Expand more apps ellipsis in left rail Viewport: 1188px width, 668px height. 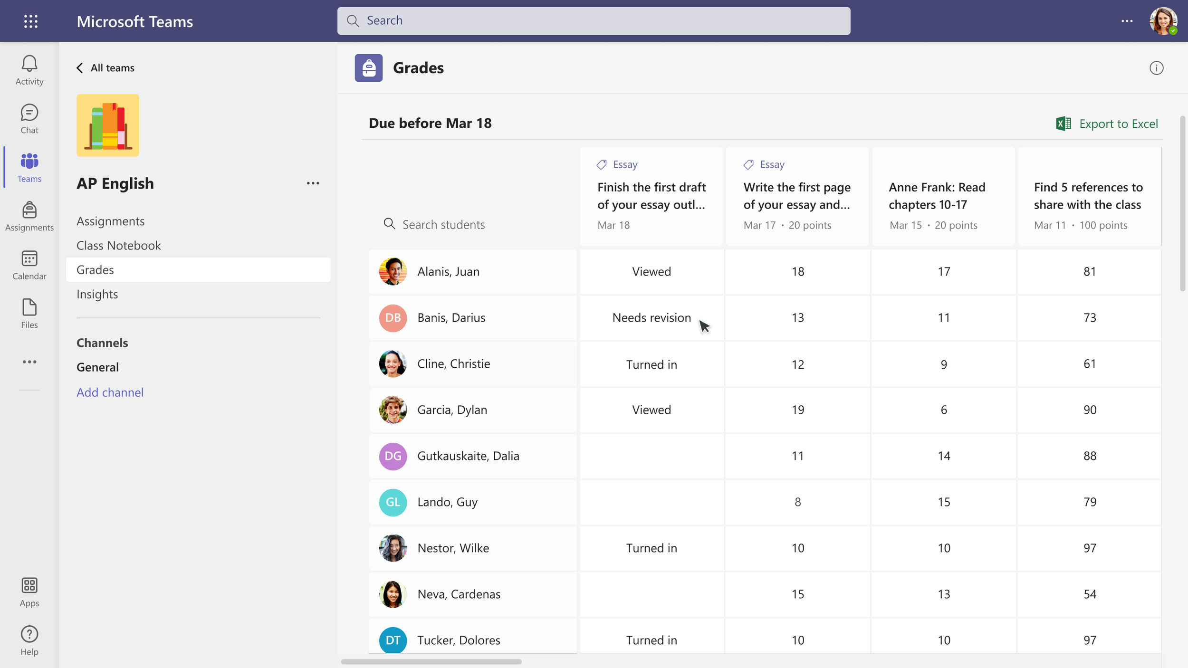pos(29,362)
